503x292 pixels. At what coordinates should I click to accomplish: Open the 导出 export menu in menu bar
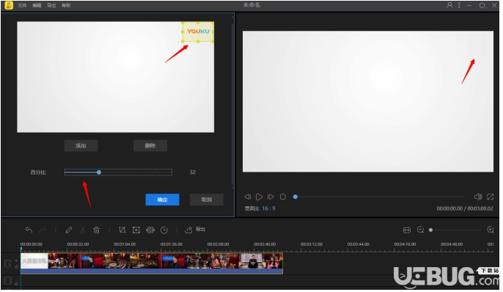pos(51,5)
